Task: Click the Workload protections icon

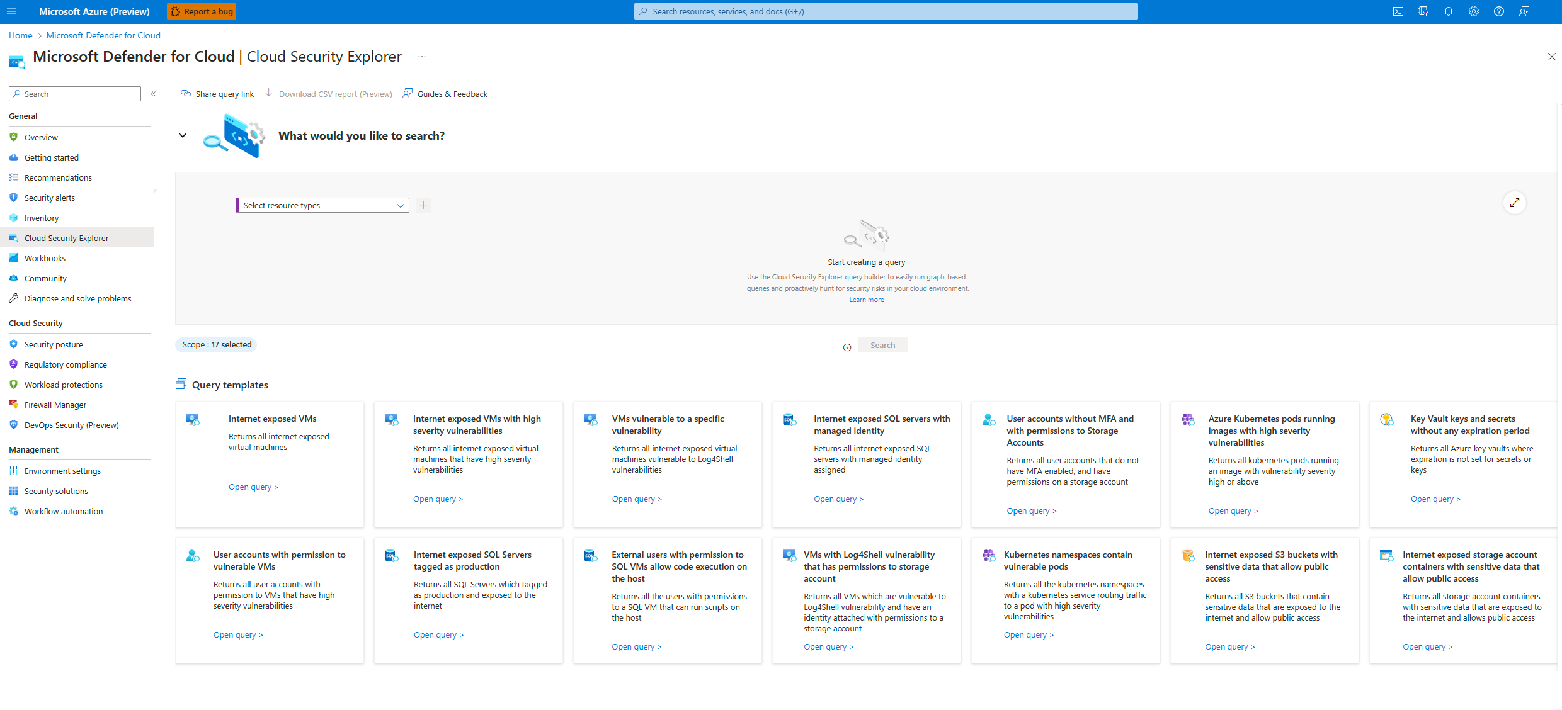Action: click(x=14, y=385)
